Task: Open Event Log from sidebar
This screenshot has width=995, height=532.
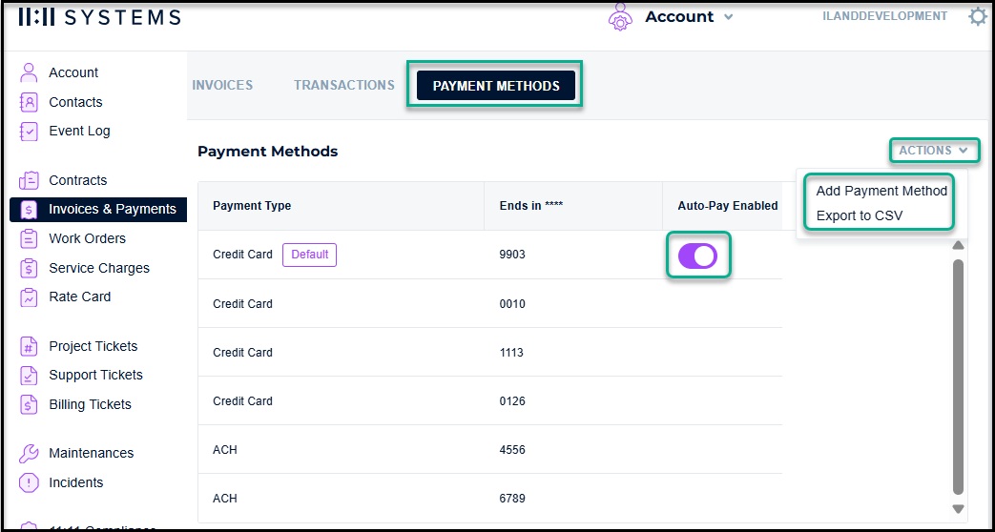Action: coord(79,132)
